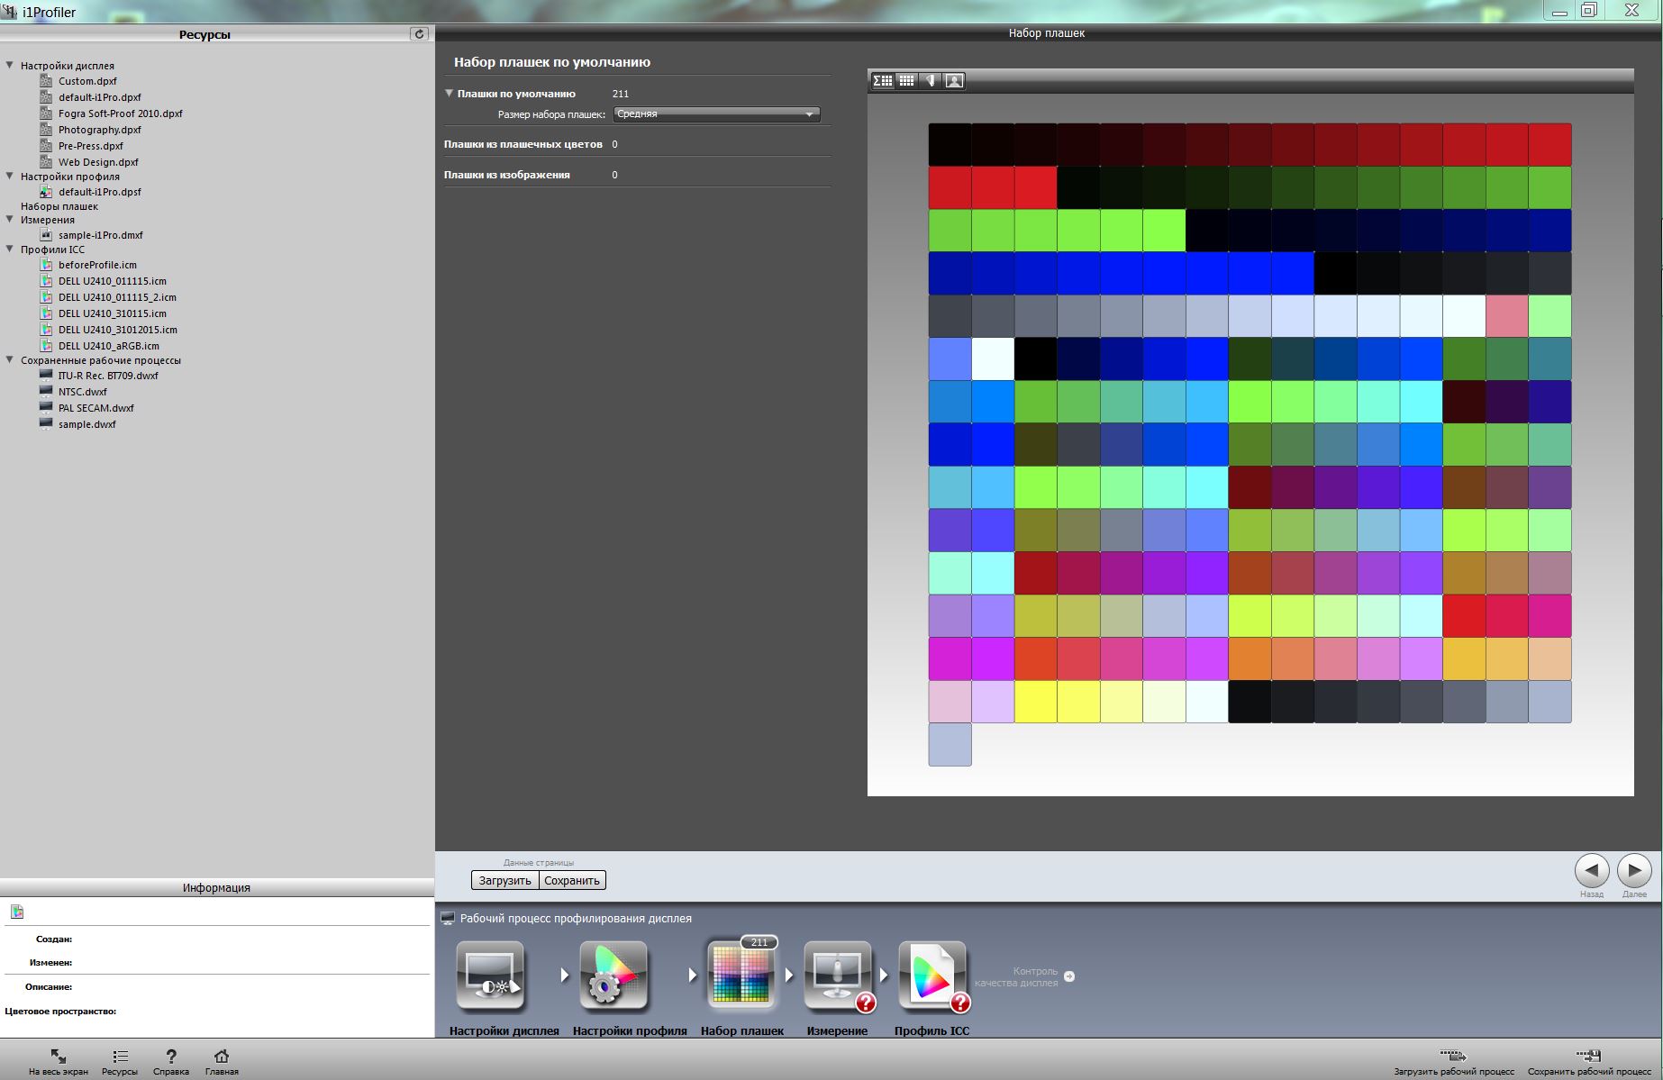1663x1080 pixels.
Task: Open the Настройки профиля workflow icon
Action: [613, 976]
